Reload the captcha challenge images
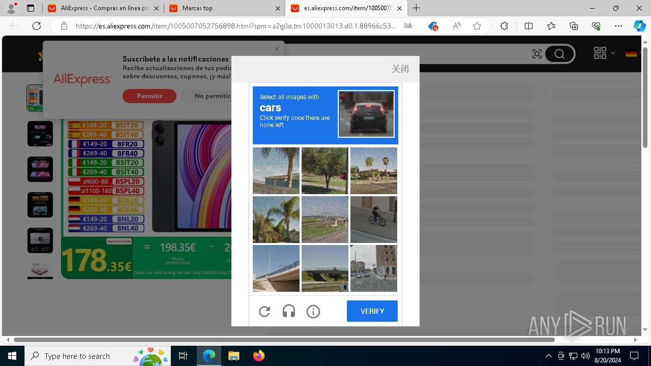This screenshot has width=651, height=366. point(264,311)
